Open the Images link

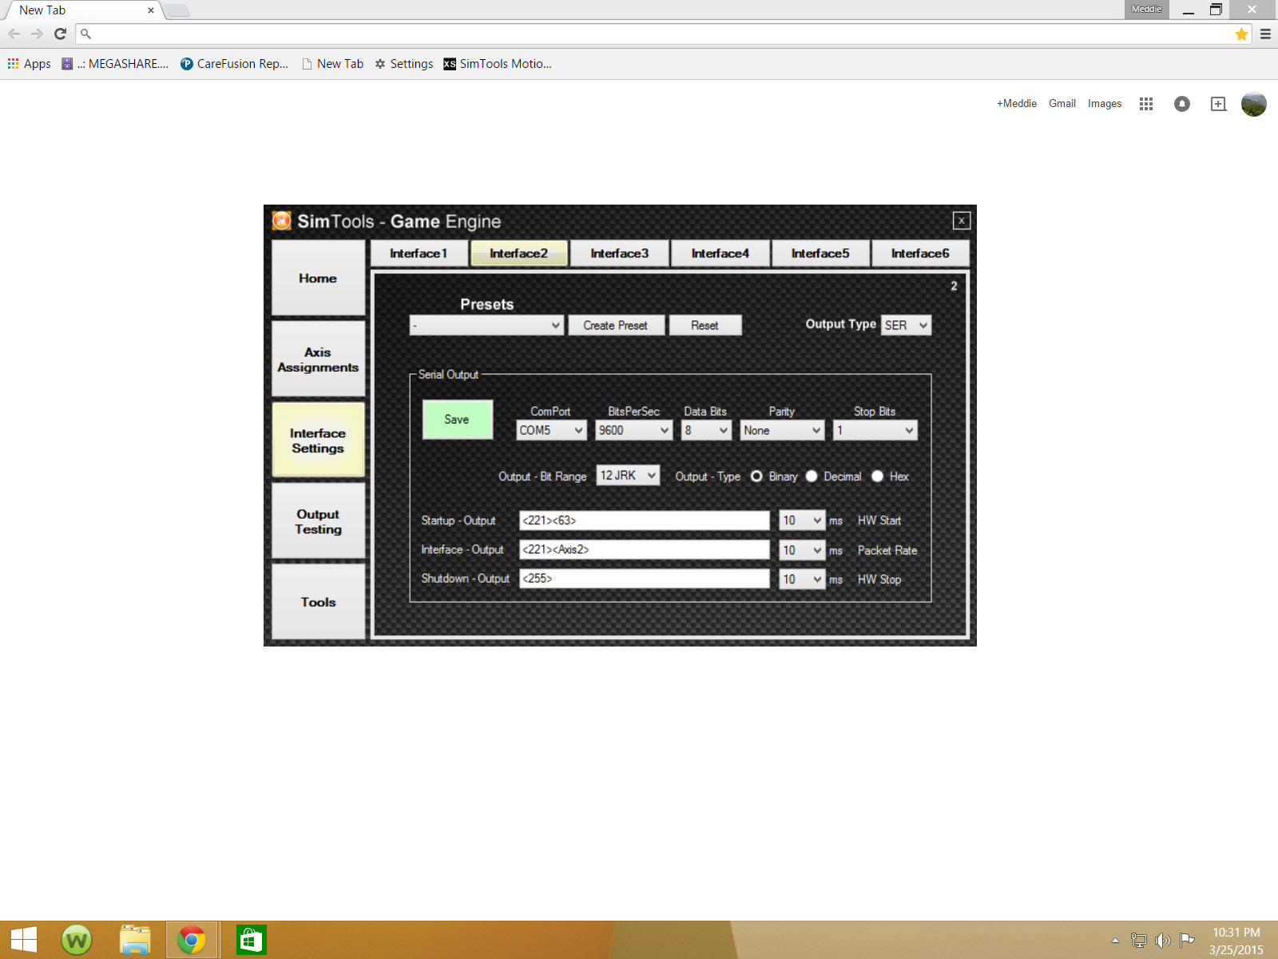(x=1105, y=104)
